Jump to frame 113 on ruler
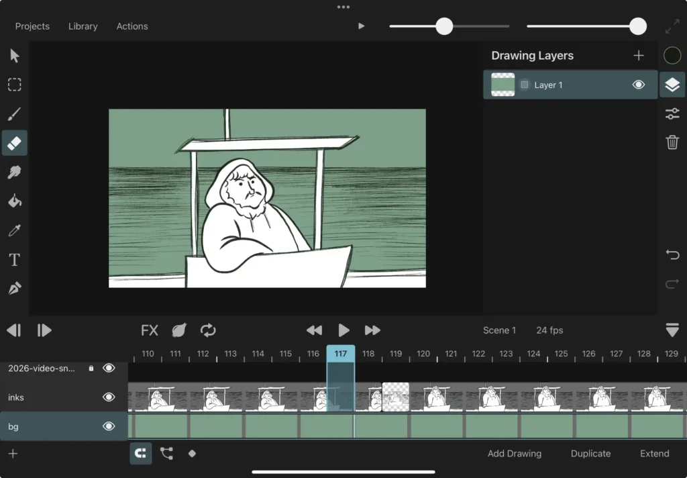This screenshot has width=687, height=478. pos(231,353)
